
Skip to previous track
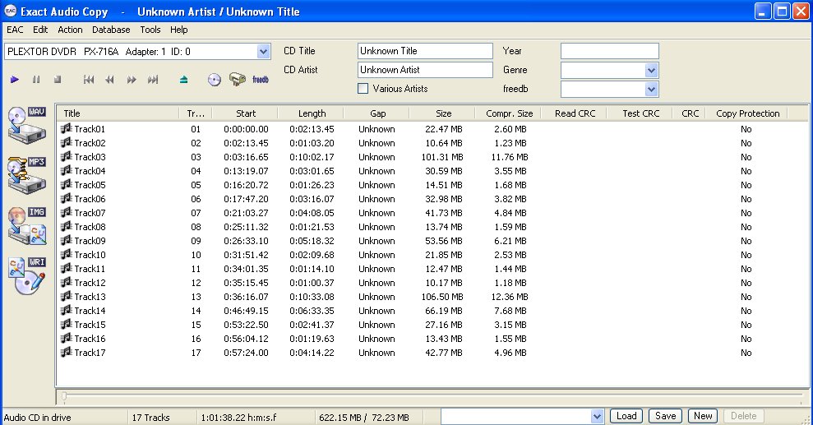click(x=89, y=79)
